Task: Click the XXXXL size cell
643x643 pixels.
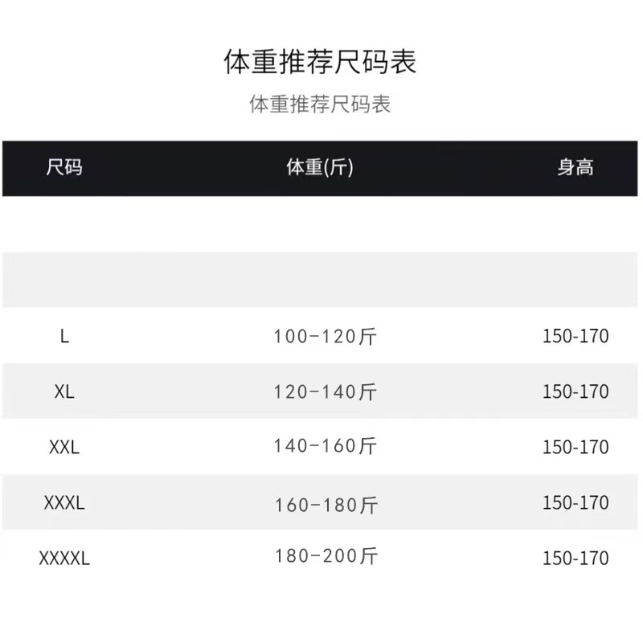Action: click(x=64, y=558)
